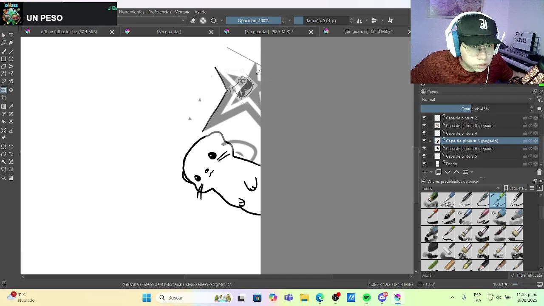
Task: Float the Capas docker panel
Action: pyautogui.click(x=535, y=92)
